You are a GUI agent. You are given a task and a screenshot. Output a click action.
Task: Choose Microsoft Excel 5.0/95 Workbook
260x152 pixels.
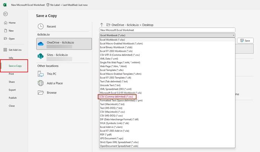[167, 93]
